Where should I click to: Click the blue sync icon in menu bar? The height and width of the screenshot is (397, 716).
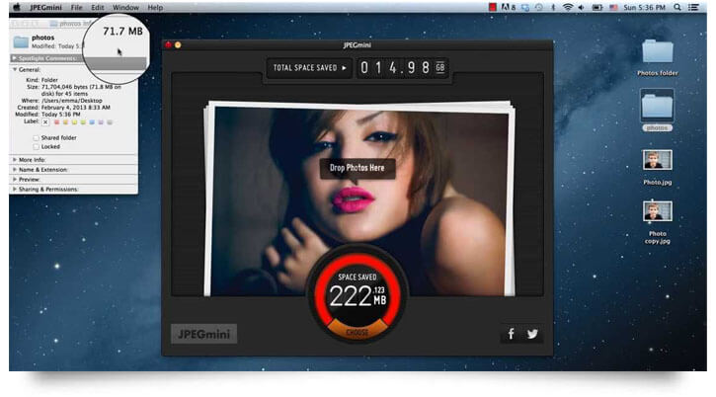coord(525,7)
